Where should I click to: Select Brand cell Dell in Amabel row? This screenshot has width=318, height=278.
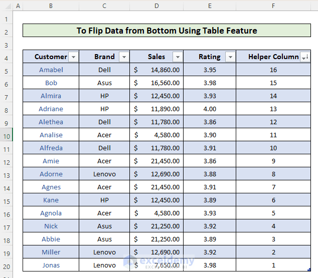point(104,70)
